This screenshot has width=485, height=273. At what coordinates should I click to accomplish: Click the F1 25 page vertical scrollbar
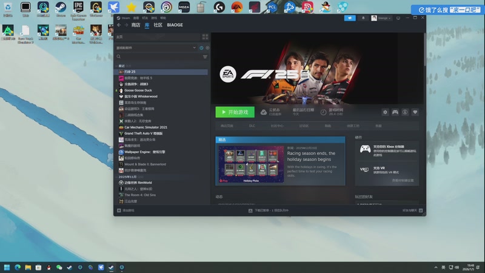425,50
